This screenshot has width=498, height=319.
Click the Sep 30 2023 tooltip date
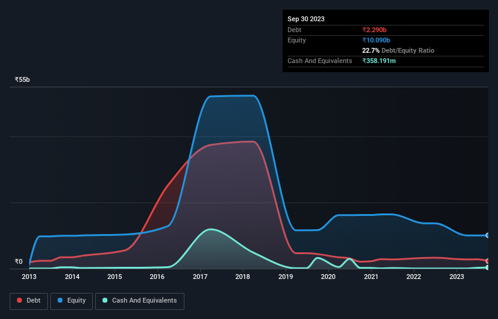point(306,19)
